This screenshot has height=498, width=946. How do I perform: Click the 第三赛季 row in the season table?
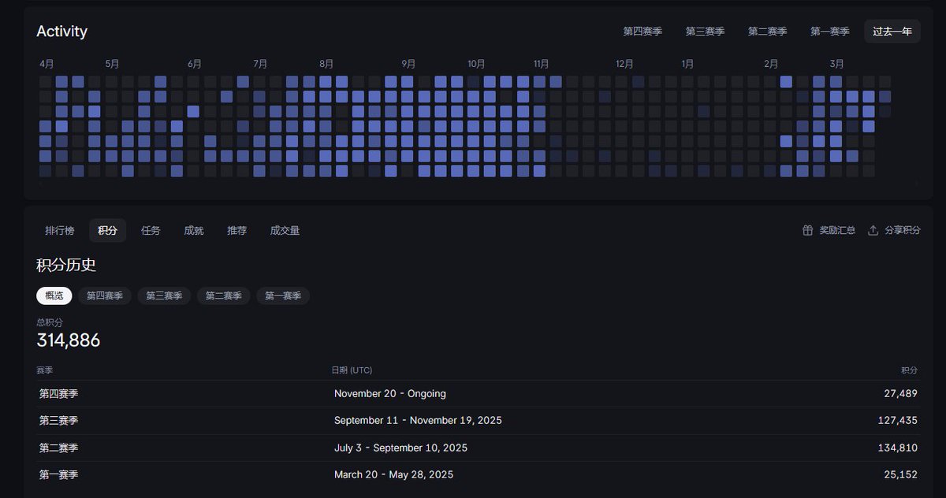478,420
